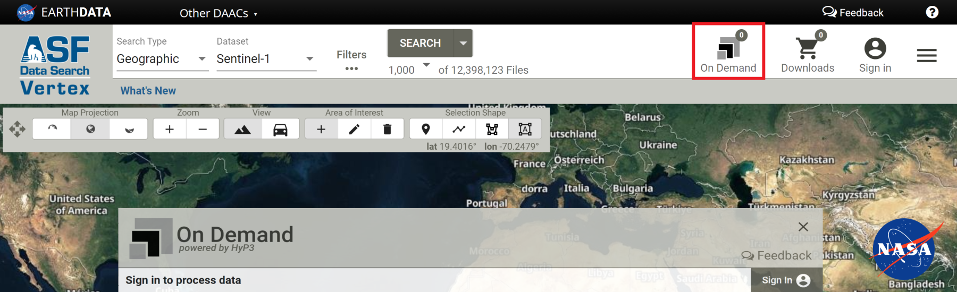
Task: Click Feedback link in On Demand panel
Action: pyautogui.click(x=777, y=256)
